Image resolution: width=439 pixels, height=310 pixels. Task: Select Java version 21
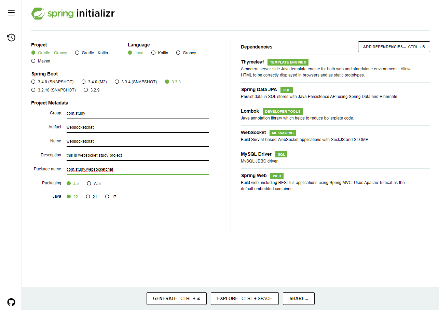coord(92,197)
